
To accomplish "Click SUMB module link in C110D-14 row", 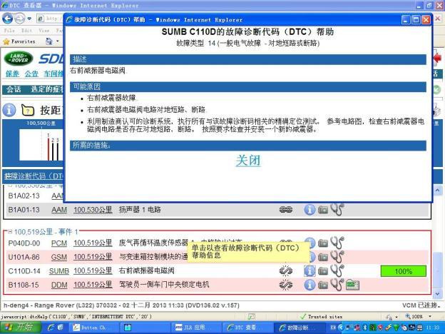I will click(59, 271).
